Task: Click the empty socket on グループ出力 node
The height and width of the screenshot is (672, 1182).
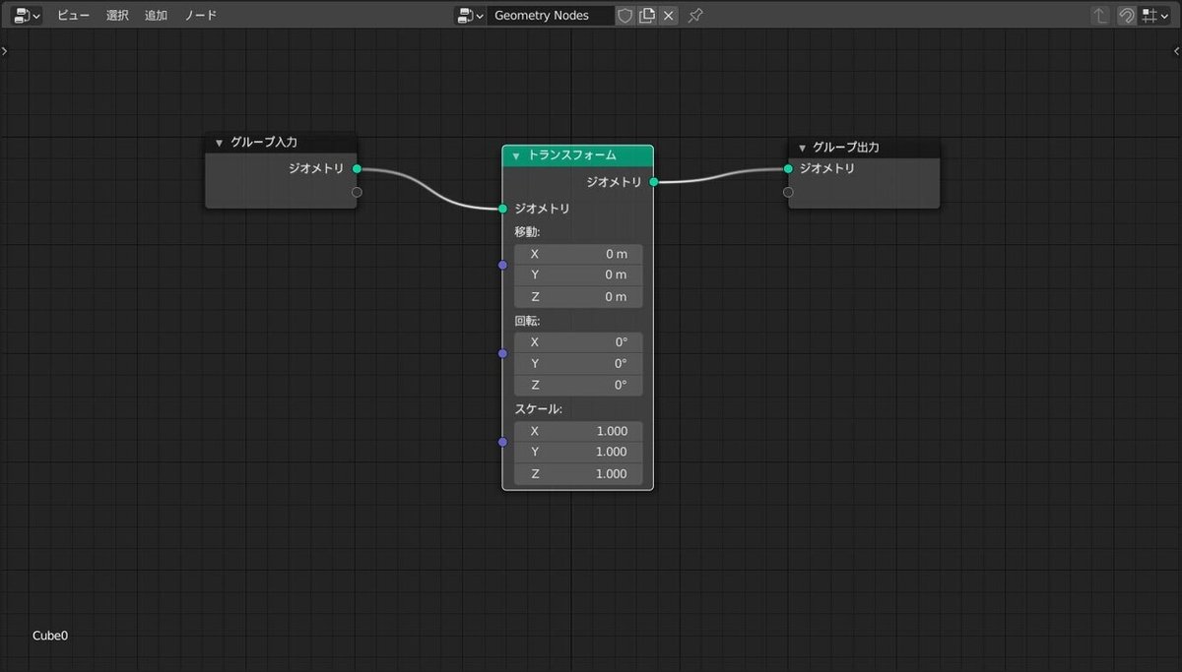Action: (x=788, y=192)
